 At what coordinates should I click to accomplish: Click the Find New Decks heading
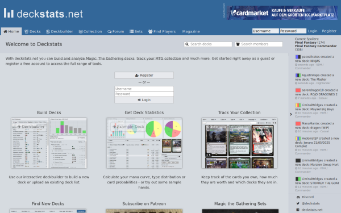(48, 204)
